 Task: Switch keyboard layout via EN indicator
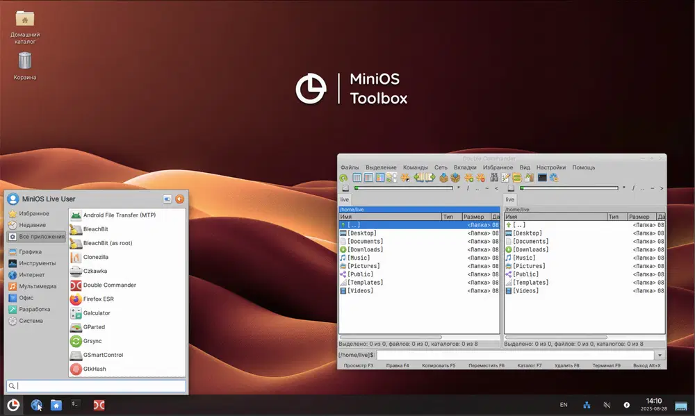pos(564,405)
